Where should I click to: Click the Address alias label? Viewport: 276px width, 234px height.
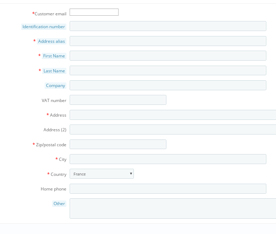(x=51, y=41)
